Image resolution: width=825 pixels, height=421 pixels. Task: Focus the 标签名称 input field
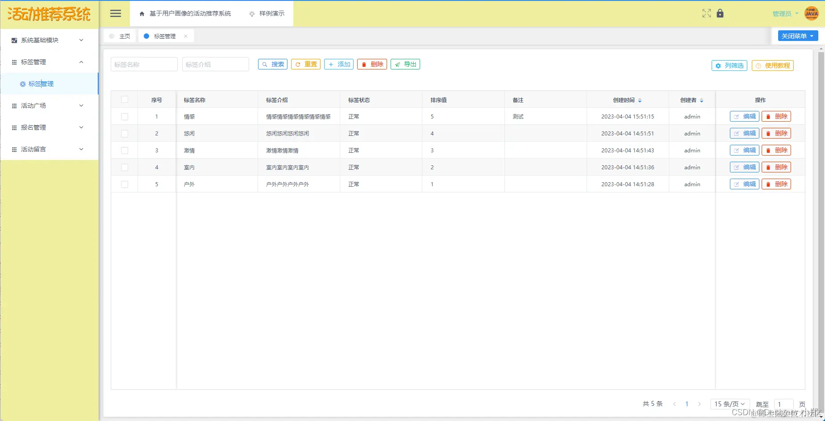tap(144, 64)
